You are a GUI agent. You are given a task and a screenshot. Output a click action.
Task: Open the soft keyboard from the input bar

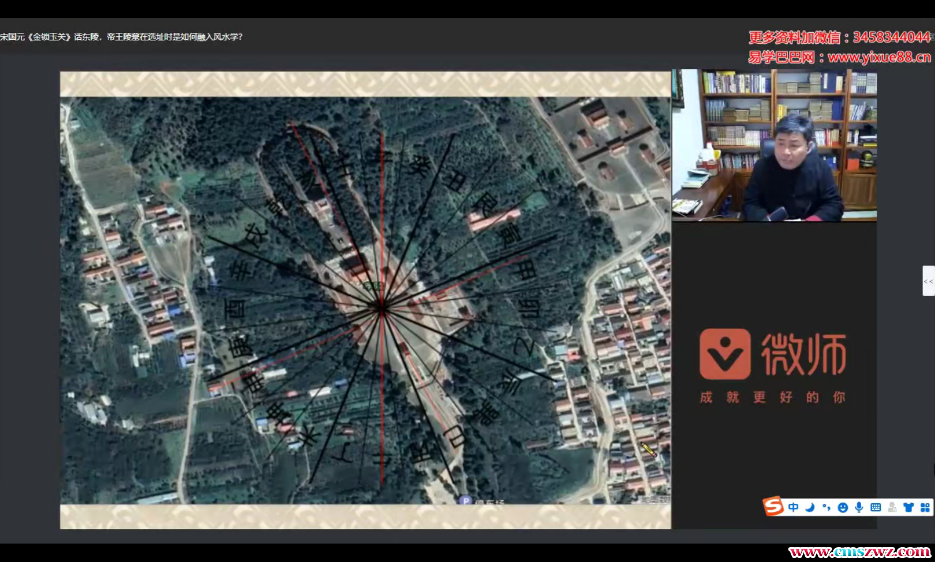click(x=876, y=507)
